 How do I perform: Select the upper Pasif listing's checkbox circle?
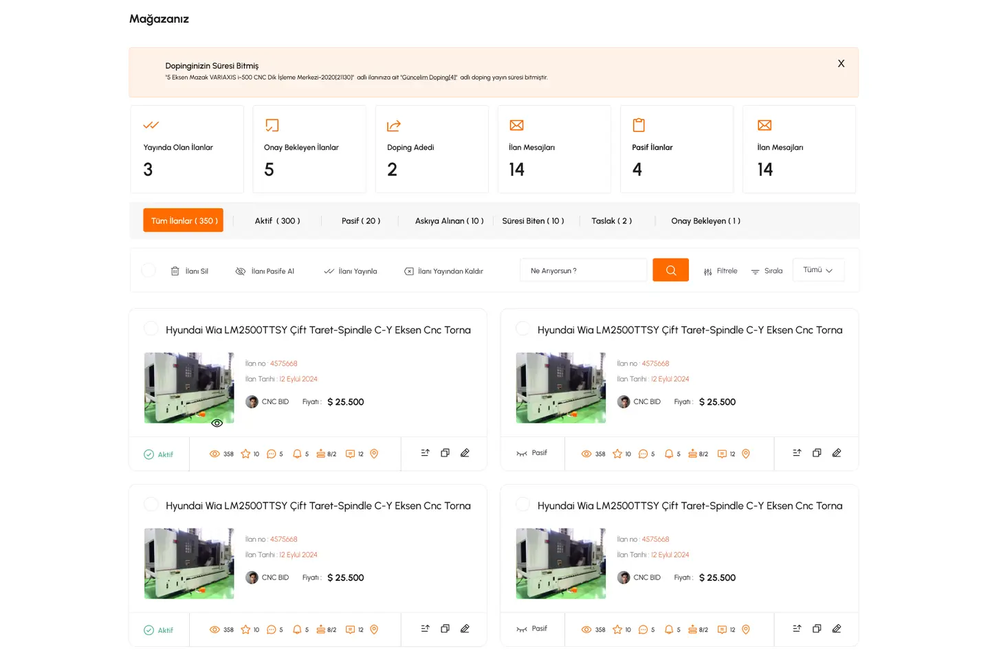(523, 329)
